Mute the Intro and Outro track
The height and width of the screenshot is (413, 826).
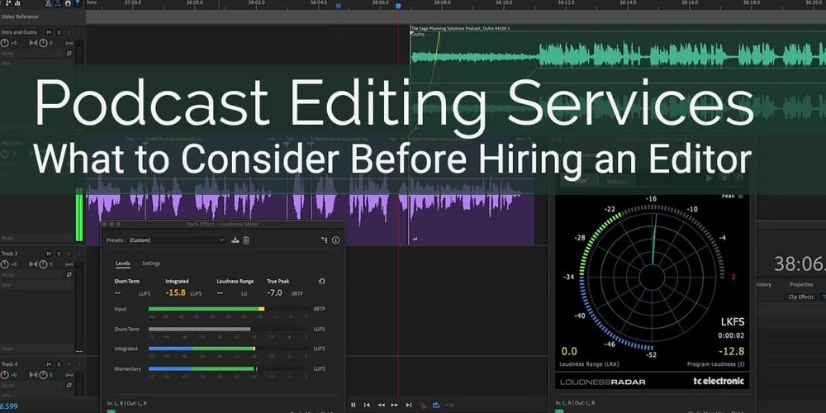point(49,32)
